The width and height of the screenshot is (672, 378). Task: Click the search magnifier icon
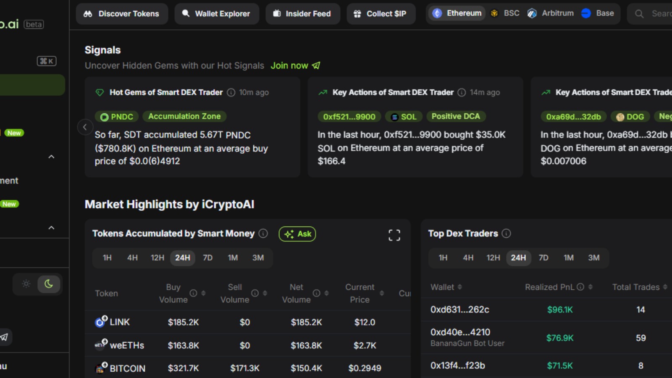click(639, 14)
